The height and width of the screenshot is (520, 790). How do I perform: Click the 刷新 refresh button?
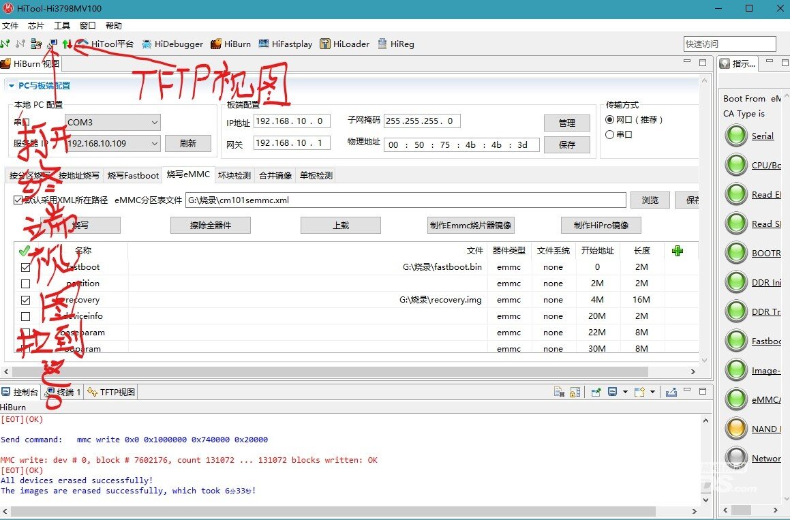[188, 144]
